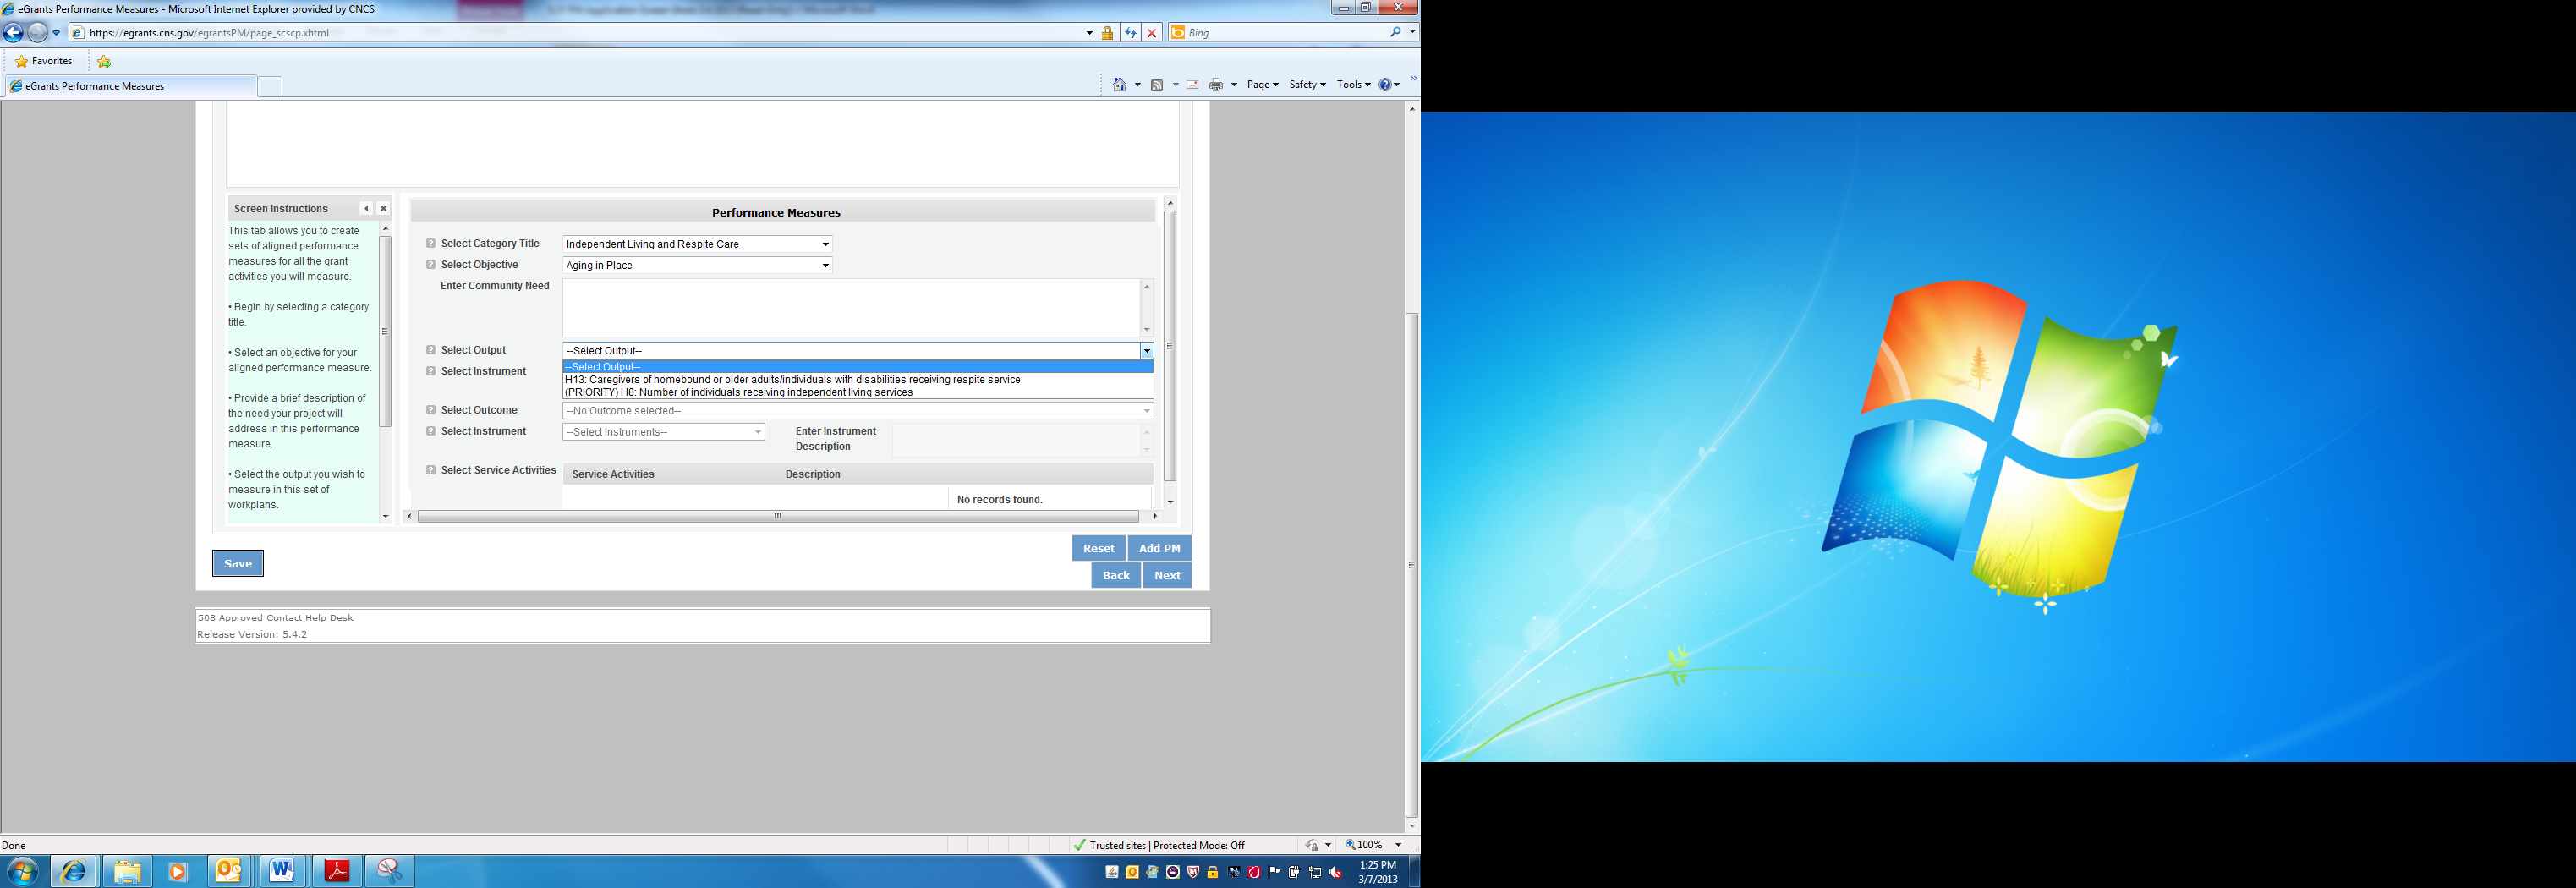This screenshot has height=888, width=2576.
Task: Open Adobe Acrobat from the taskbar
Action: pos(337,871)
